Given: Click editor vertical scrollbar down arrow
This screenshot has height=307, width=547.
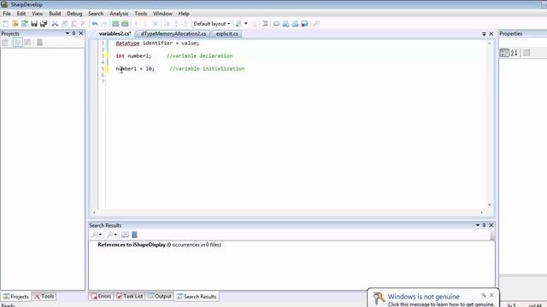Looking at the screenshot, I should point(489,205).
